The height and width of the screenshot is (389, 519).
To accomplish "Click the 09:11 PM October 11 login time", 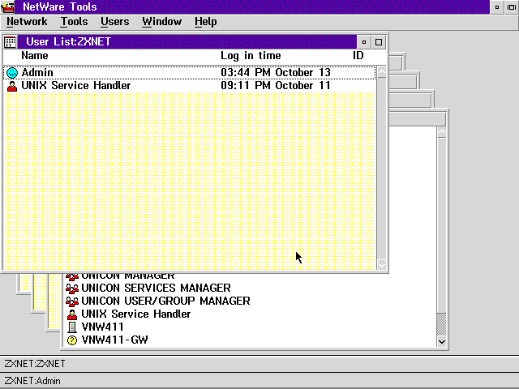I will (x=276, y=86).
